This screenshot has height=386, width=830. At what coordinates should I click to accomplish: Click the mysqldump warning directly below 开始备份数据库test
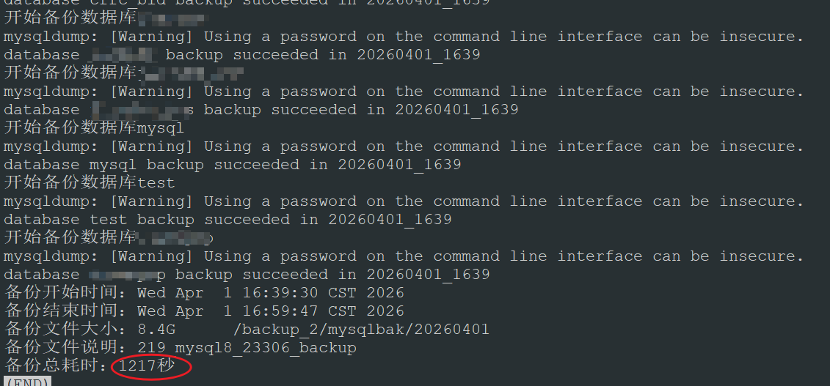403,201
